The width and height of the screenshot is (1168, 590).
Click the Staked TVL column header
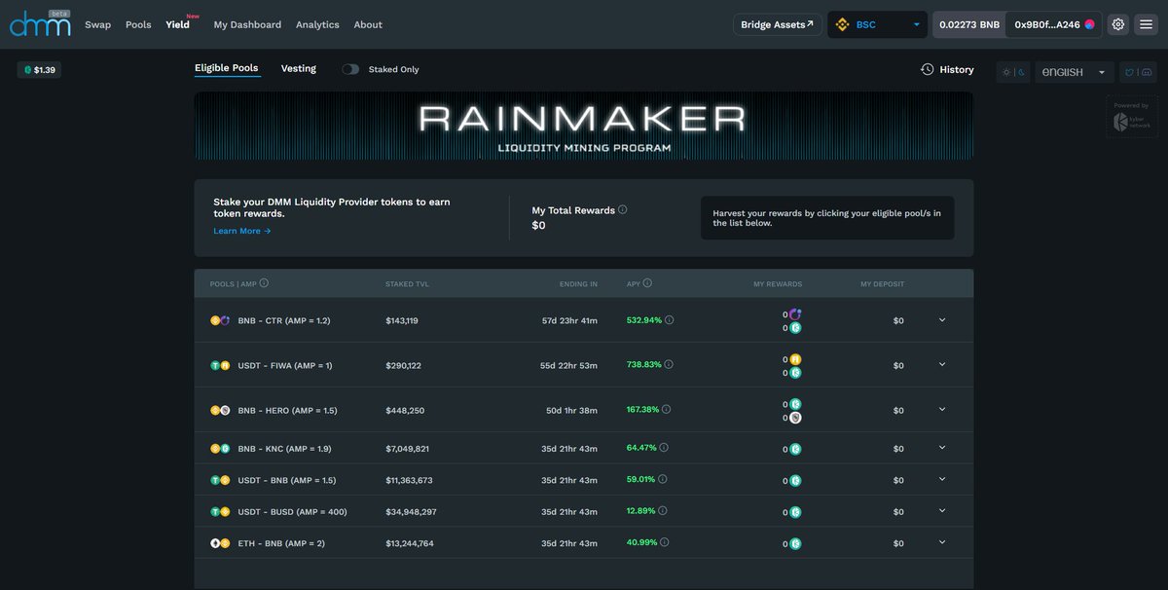pyautogui.click(x=407, y=284)
